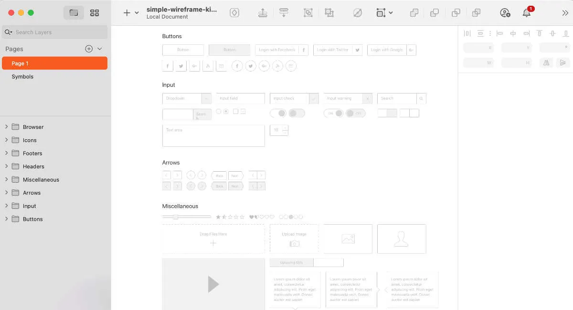Click the toggle switch labeled OFF
The image size is (573, 310).
click(356, 113)
